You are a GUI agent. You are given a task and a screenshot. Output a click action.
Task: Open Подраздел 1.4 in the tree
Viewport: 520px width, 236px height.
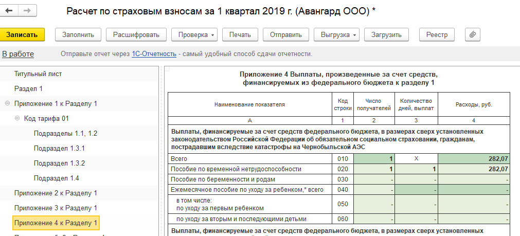[x=57, y=178]
